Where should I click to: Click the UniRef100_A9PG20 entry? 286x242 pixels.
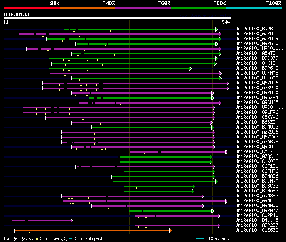pos(257,44)
